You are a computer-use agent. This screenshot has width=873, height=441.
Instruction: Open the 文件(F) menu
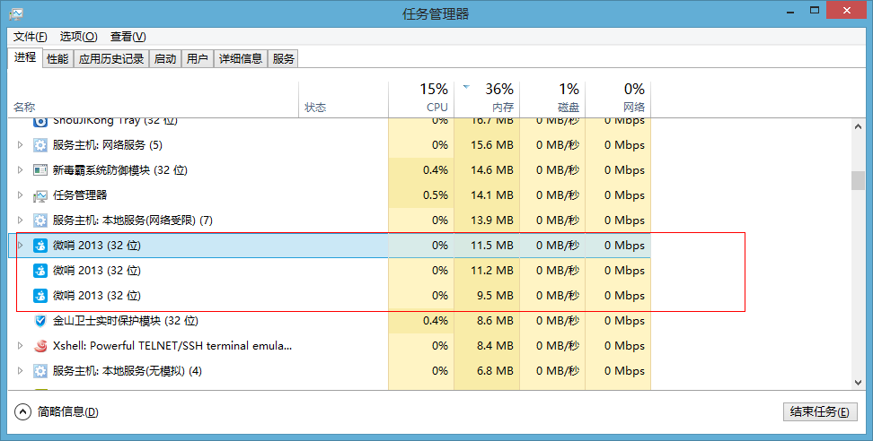[30, 37]
